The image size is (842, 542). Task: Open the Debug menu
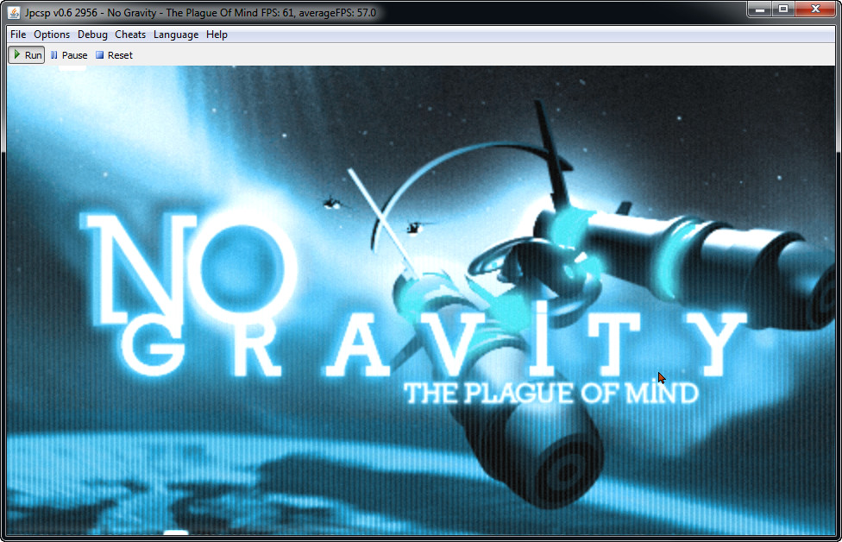click(92, 35)
